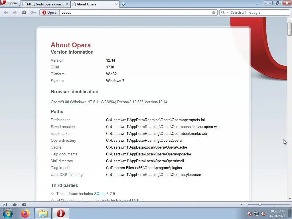This screenshot has height=219, width=292.
Task: Close the About Opera tab
Action: click(x=116, y=4)
